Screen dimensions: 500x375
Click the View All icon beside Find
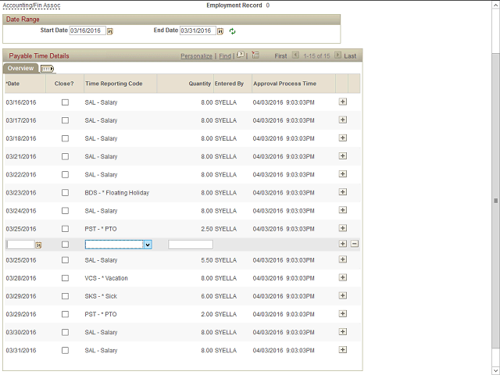(241, 55)
